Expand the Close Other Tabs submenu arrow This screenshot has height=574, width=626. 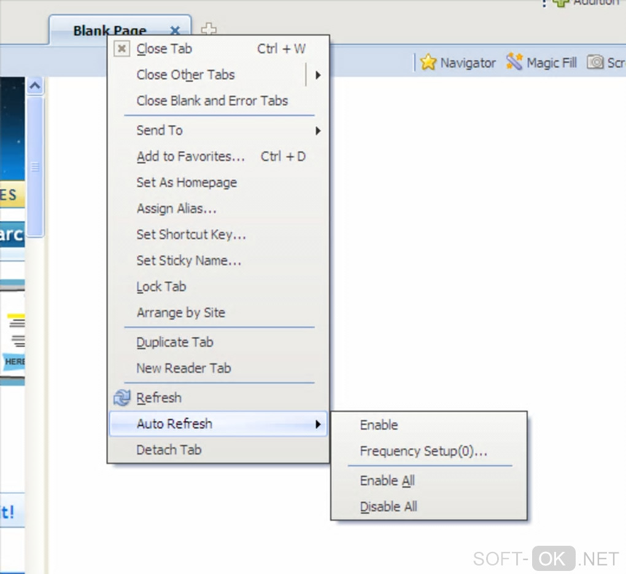tap(318, 75)
